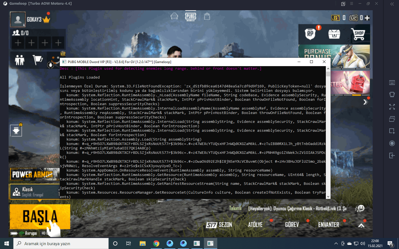Show hidden tray icons chevron

[336, 243]
